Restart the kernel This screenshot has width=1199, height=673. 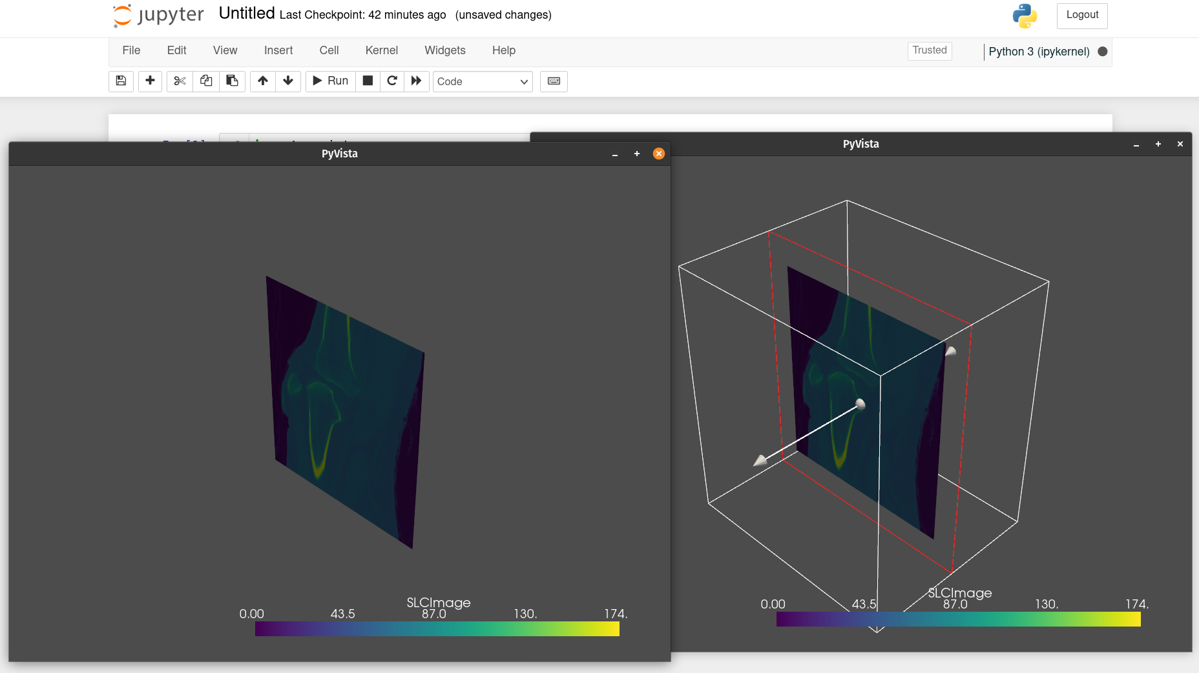pyautogui.click(x=392, y=81)
